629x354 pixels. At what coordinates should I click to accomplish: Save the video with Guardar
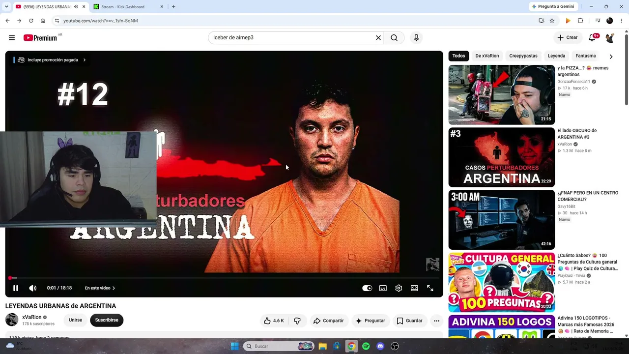[x=409, y=321]
